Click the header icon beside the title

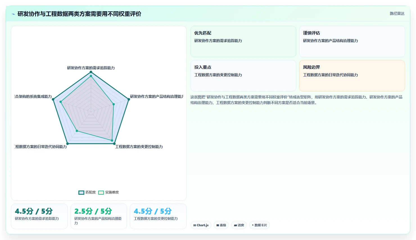coord(13,14)
